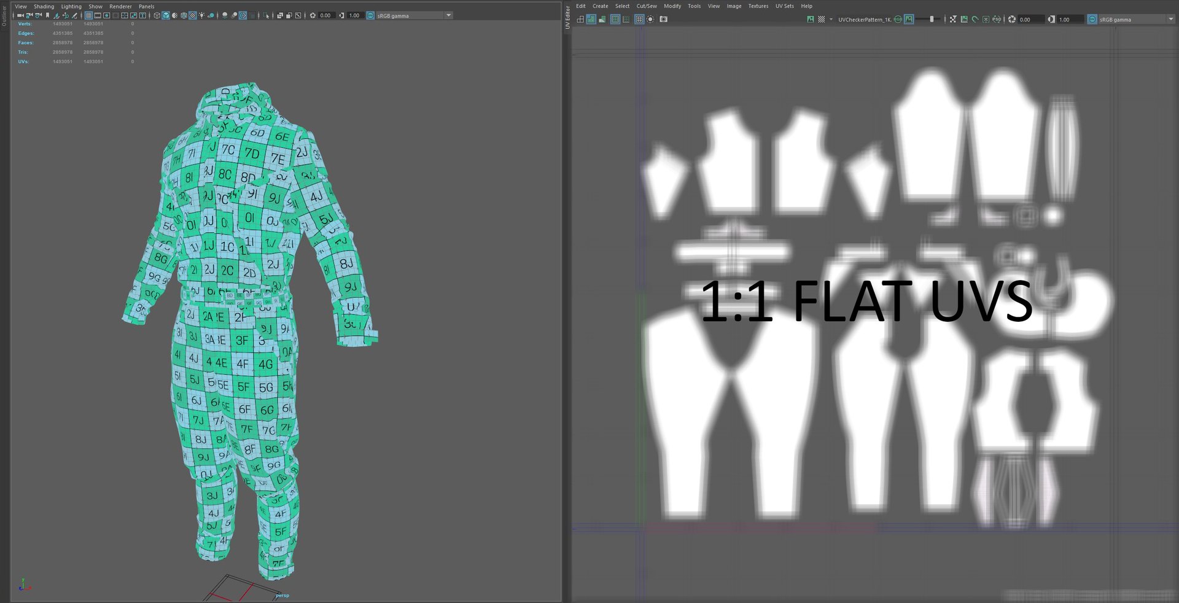The height and width of the screenshot is (603, 1179).
Task: Click the wireframe cube icon in viewport
Action: click(157, 15)
